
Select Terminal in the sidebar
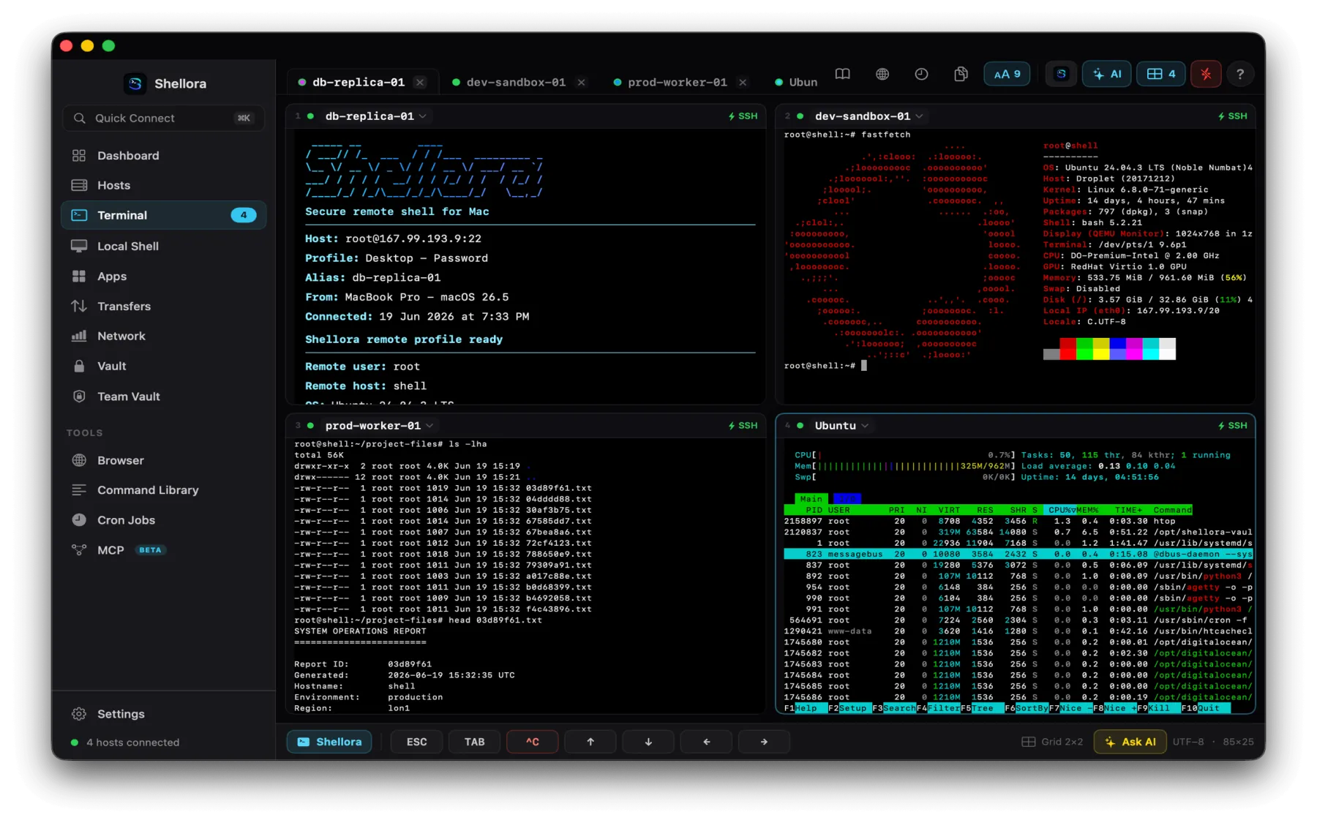point(164,215)
